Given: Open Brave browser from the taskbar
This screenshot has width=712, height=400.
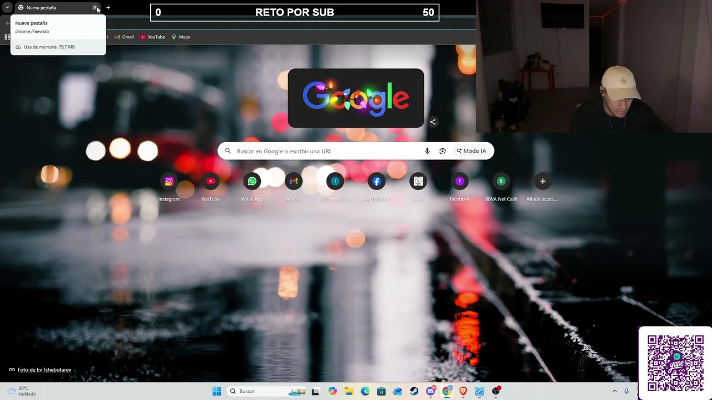Looking at the screenshot, I should 463,391.
